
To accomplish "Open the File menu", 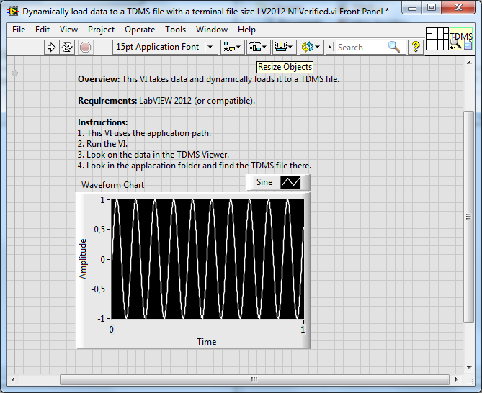I will (x=19, y=30).
